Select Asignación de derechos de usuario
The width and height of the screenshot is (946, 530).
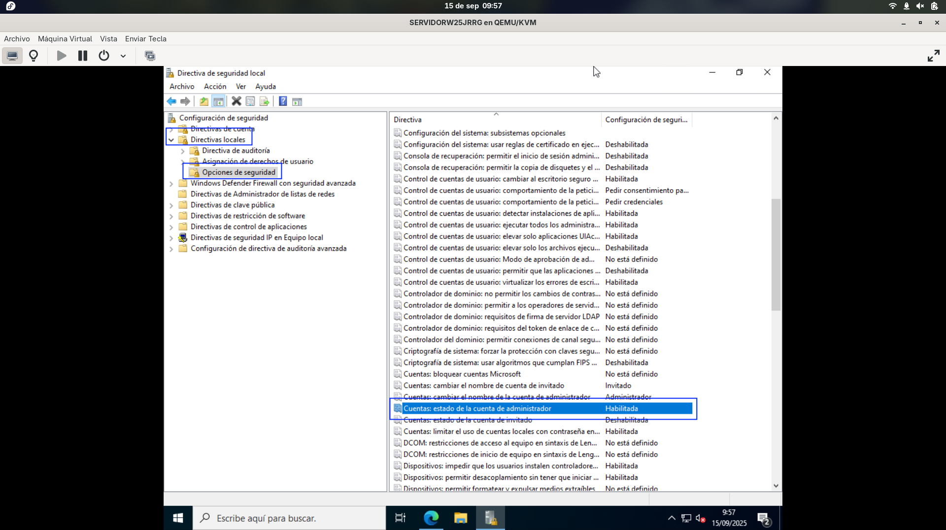pyautogui.click(x=257, y=162)
